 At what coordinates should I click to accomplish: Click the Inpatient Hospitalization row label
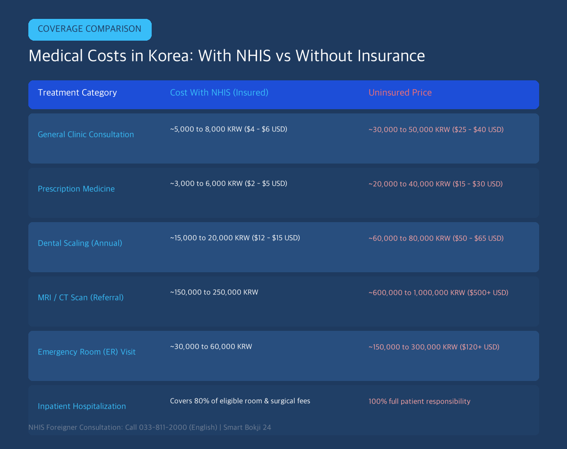(82, 406)
